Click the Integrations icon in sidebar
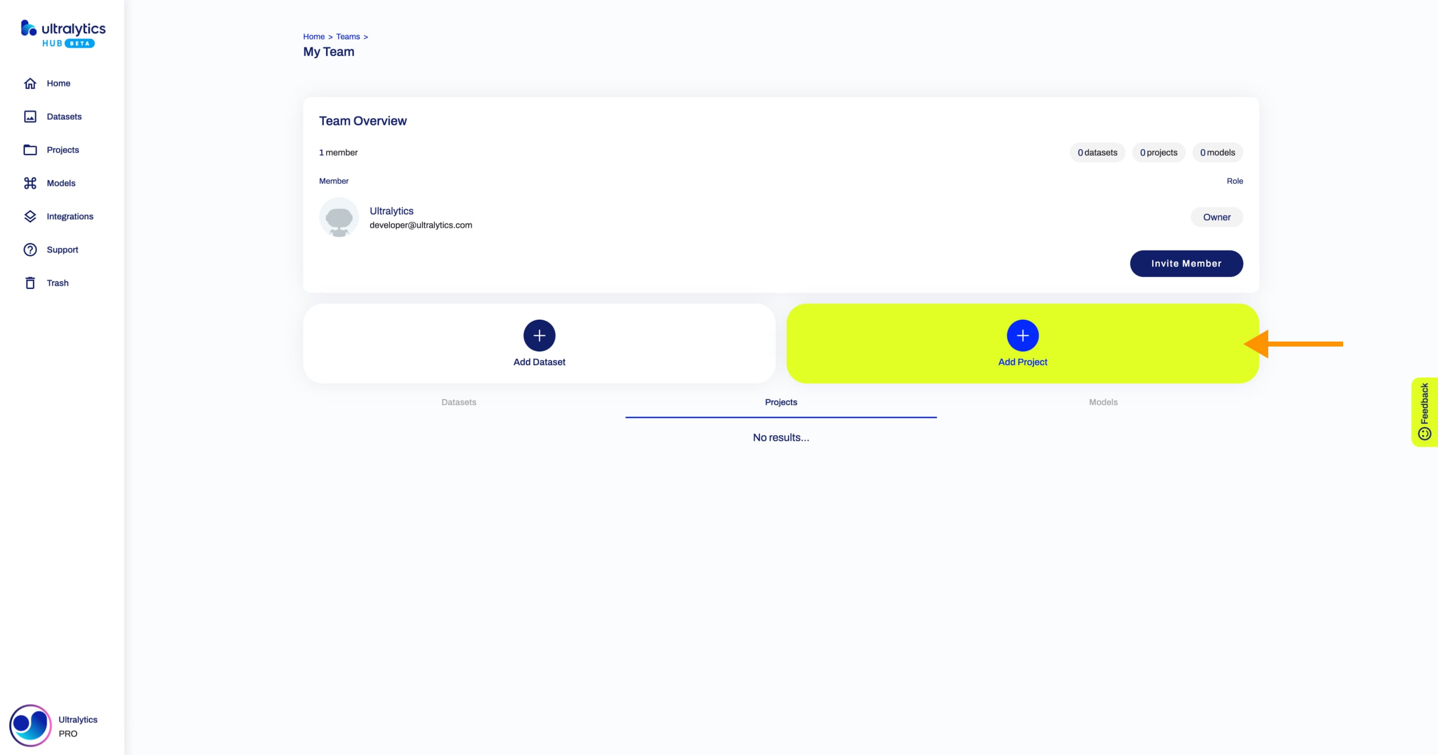Screen dimensions: 1438x755 (x=29, y=216)
